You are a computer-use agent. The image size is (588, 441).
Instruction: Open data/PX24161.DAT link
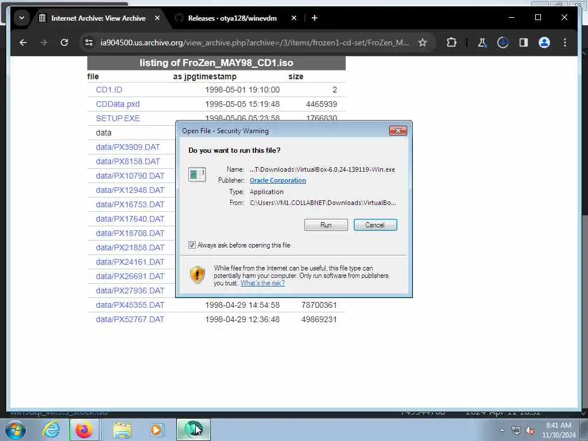click(130, 262)
